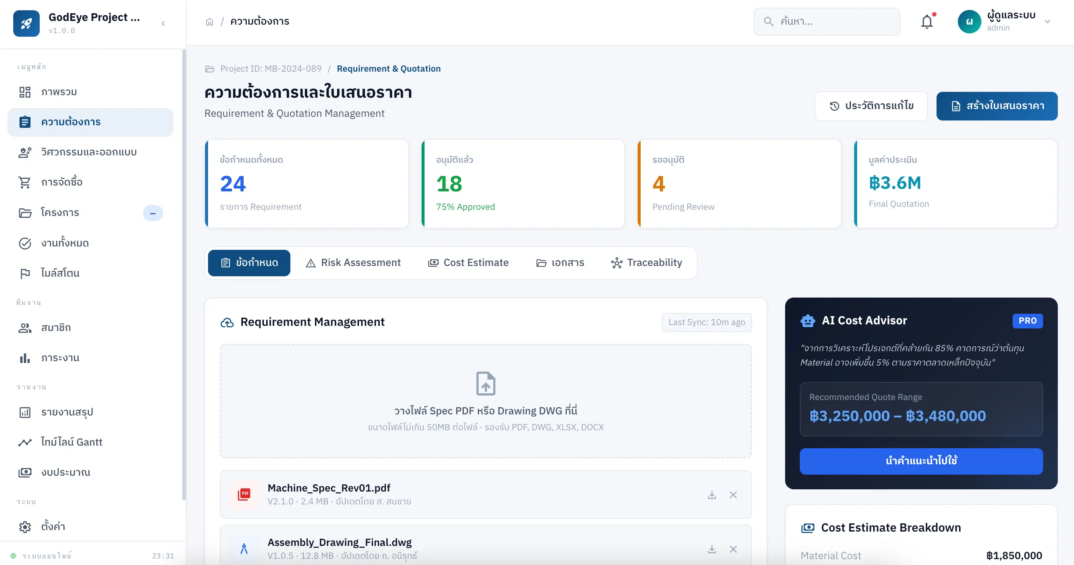The height and width of the screenshot is (565, 1074).
Task: Click the ระบบออนไลน์ status indicator
Action: click(41, 555)
